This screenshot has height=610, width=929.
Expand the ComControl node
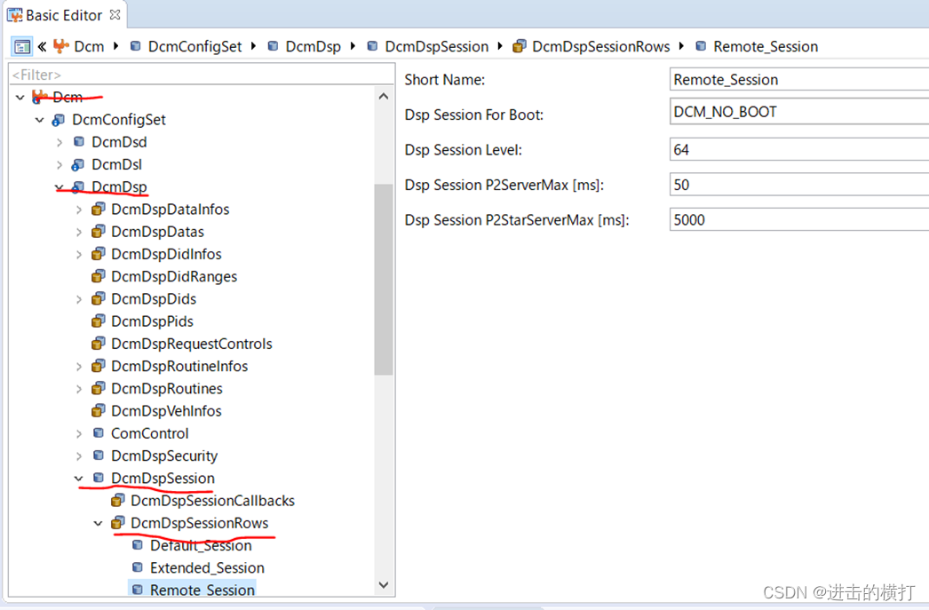[79, 433]
